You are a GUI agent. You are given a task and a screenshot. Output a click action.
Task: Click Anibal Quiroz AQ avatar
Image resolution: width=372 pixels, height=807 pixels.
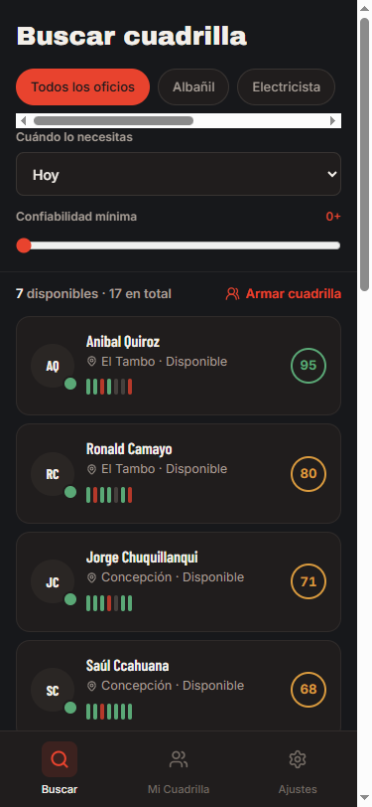coord(53,366)
